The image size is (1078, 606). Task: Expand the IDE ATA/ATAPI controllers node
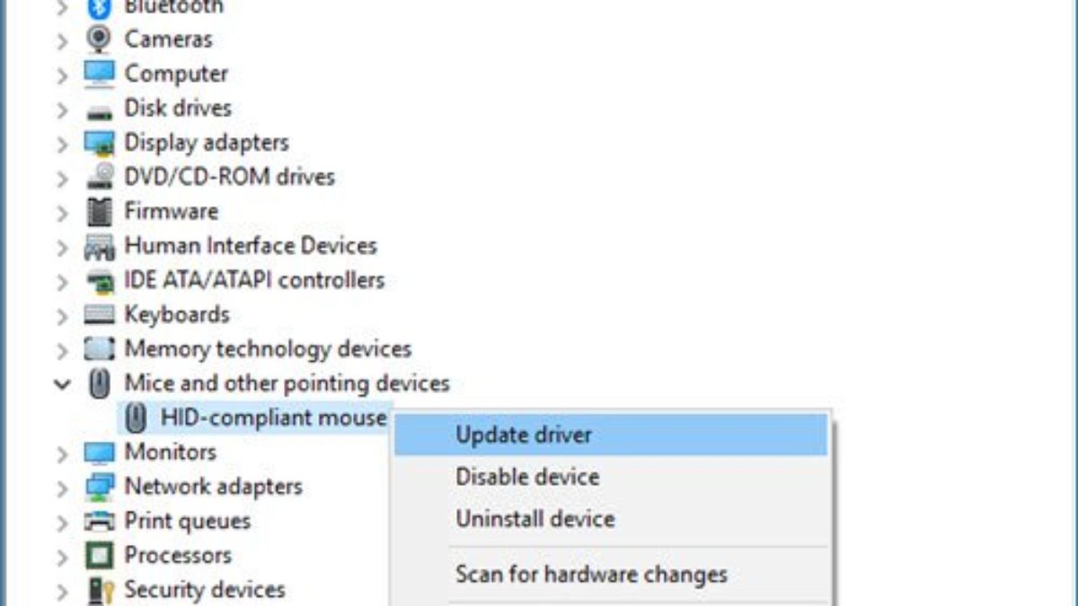point(62,281)
